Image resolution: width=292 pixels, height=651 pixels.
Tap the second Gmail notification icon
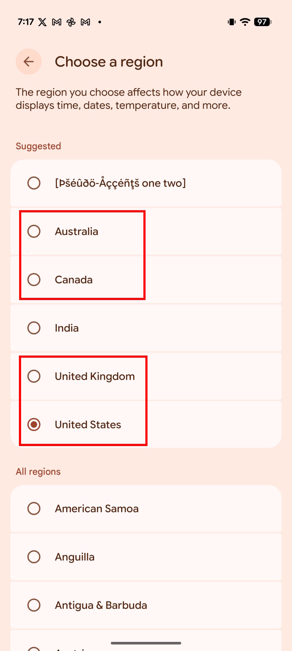point(85,22)
